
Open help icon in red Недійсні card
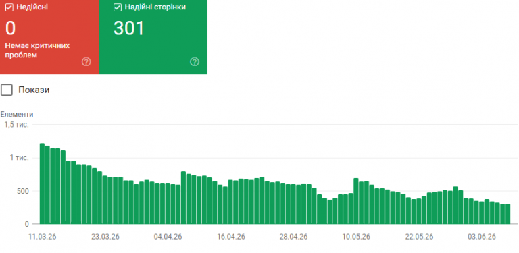(x=86, y=62)
